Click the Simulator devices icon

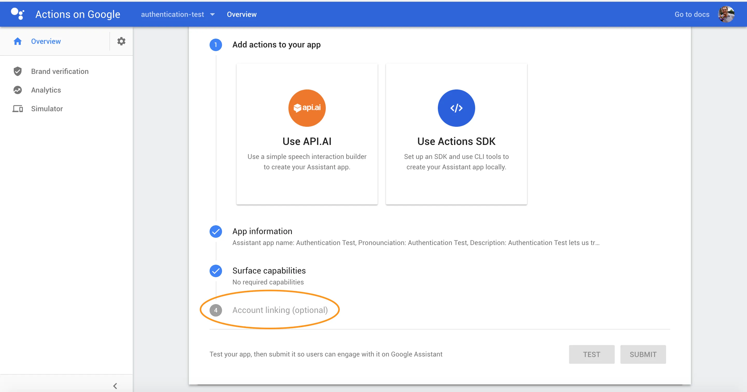pos(18,109)
